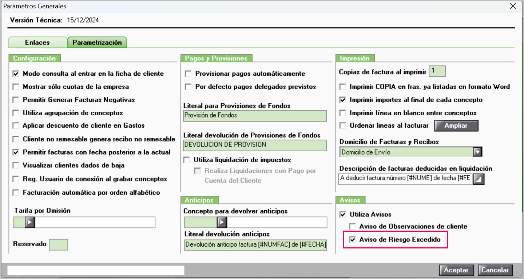Enable Por defecto pagos delegados previstos

point(188,87)
